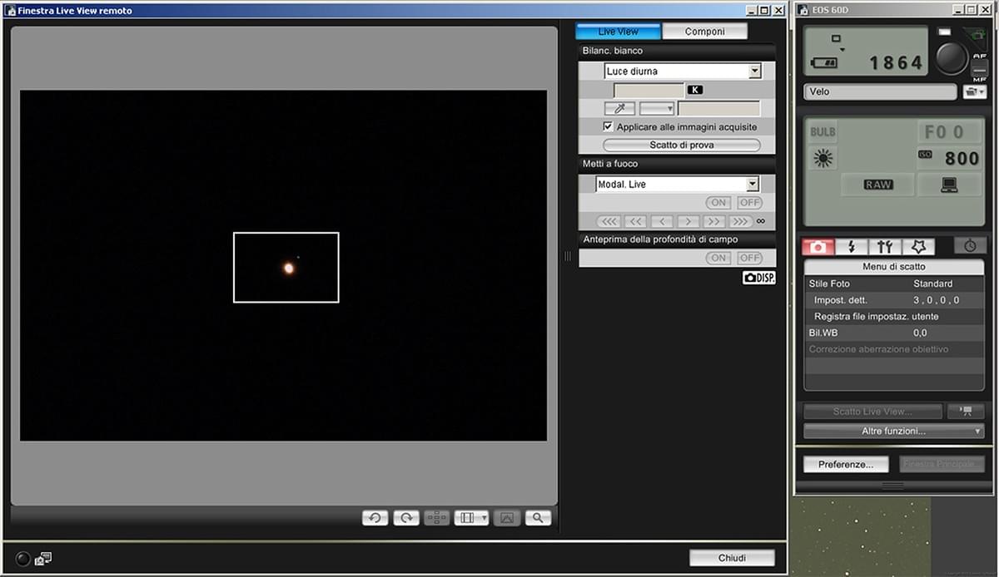The image size is (999, 577).
Task: Click the white balance eyedropper tool
Action: 619,109
